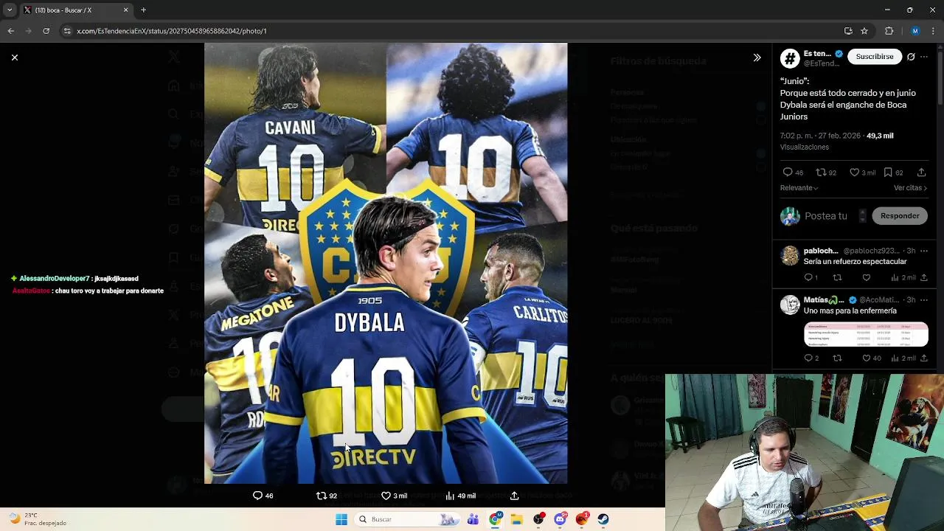This screenshot has height=531, width=944.
Task: Open Discord from the taskbar
Action: pos(560,519)
